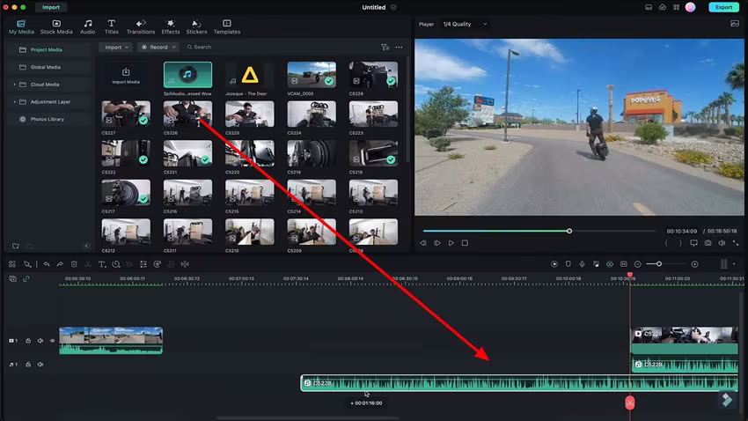This screenshot has width=748, height=421.
Task: Click the Redo arrow in timeline toolbar
Action: [x=60, y=264]
